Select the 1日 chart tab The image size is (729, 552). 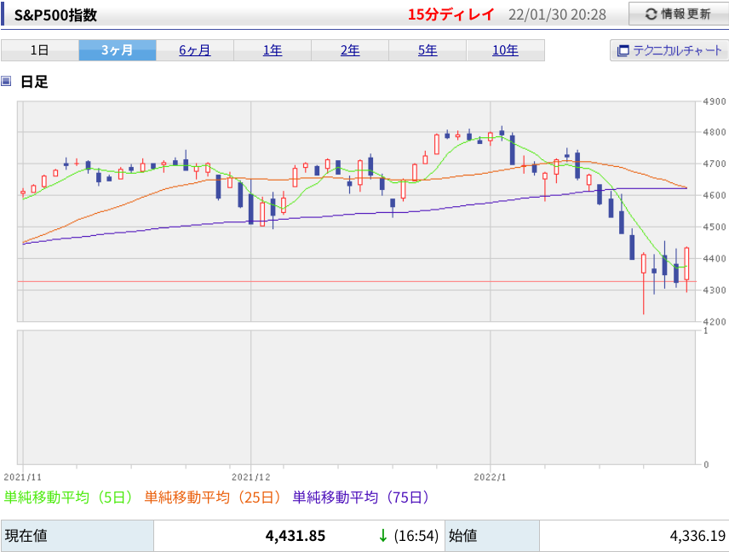point(39,50)
